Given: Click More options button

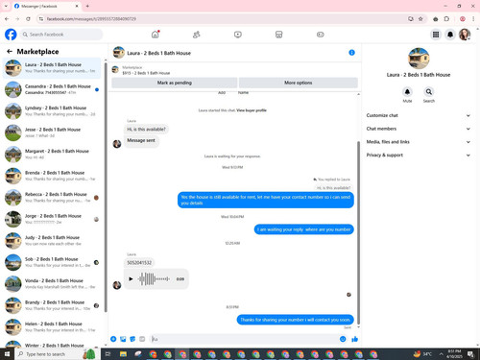Looking at the screenshot, I should pyautogui.click(x=299, y=83).
